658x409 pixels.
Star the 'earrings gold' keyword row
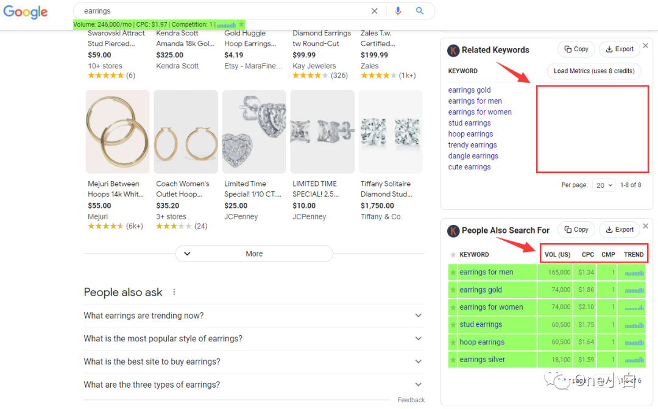click(453, 290)
